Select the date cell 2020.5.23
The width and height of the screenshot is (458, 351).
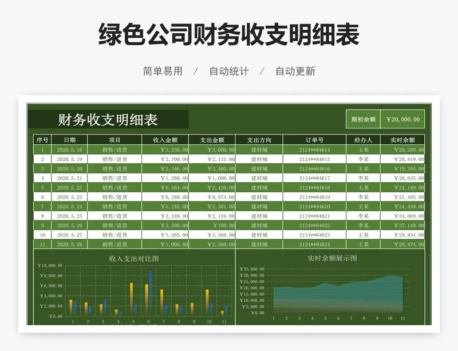69,197
